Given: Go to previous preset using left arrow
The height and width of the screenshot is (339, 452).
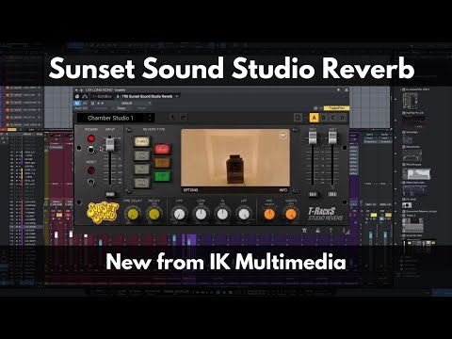Looking at the screenshot, I should click(x=98, y=103).
